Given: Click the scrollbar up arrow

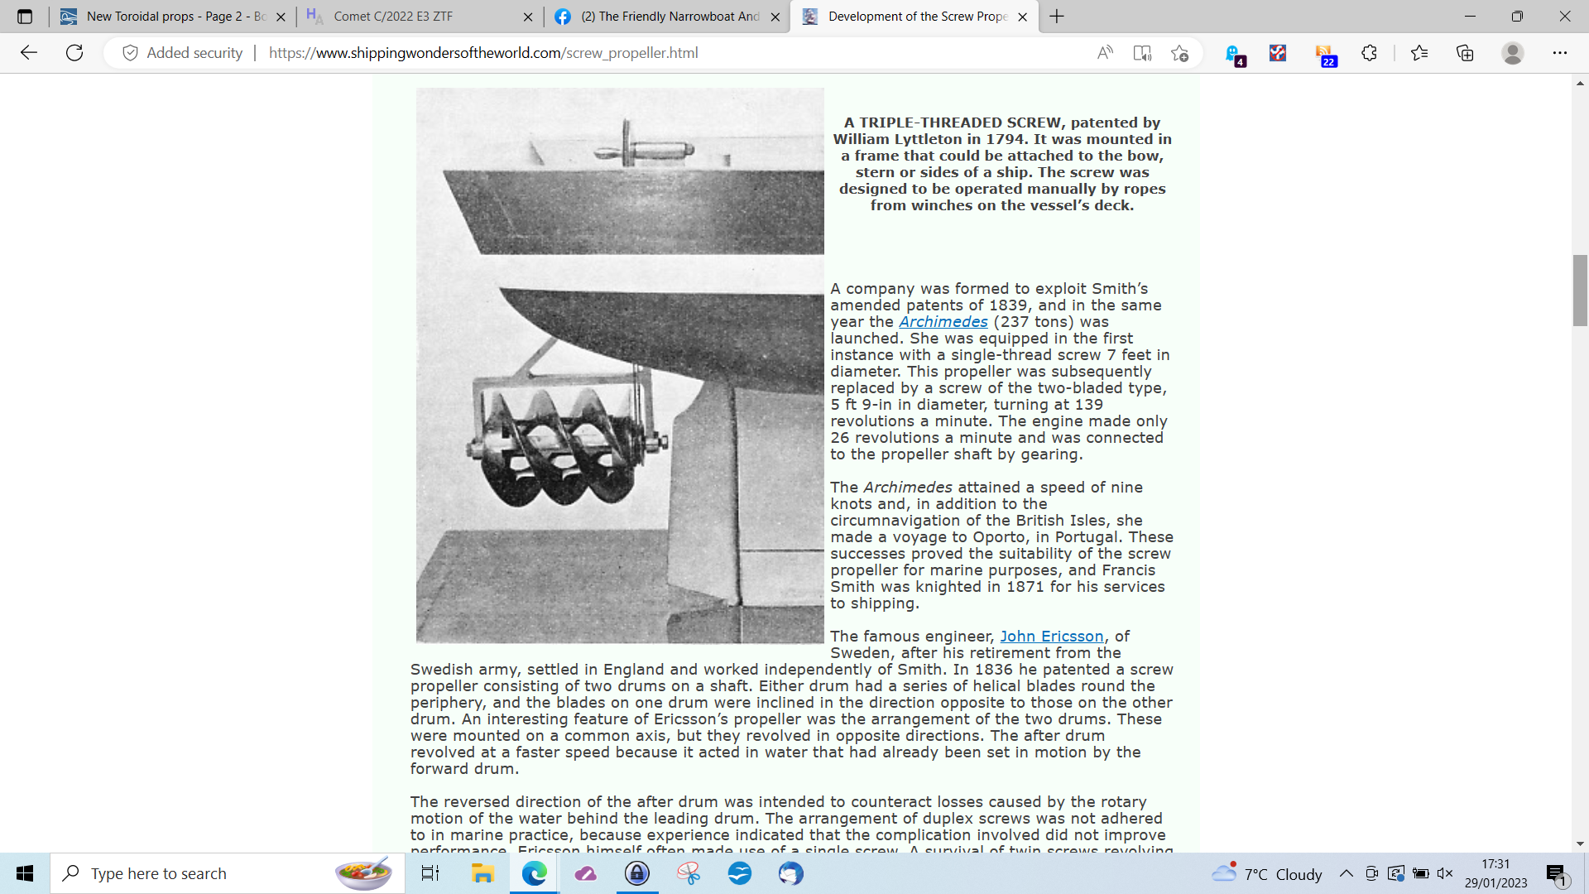Looking at the screenshot, I should [1580, 83].
